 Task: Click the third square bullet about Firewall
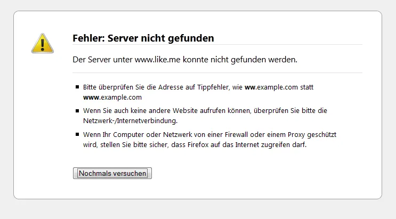77,134
